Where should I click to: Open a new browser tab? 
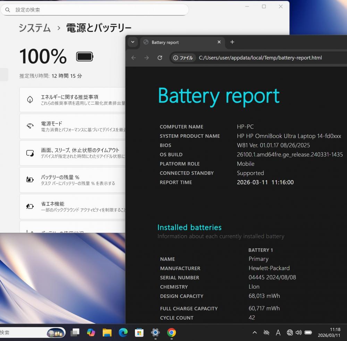(x=232, y=42)
